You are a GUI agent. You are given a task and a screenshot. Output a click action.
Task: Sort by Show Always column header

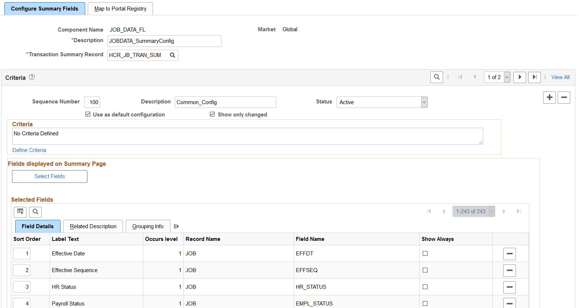point(438,239)
